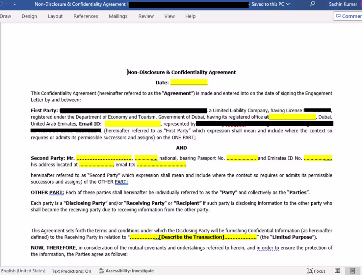362x275 pixels.
Task: Click the highlighted Date field
Action: pos(189,82)
